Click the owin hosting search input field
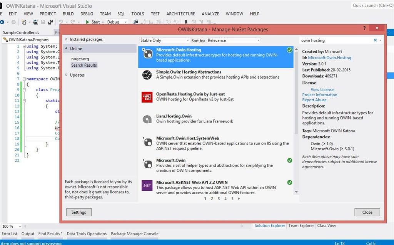This screenshot has height=245, width=394. [336, 40]
